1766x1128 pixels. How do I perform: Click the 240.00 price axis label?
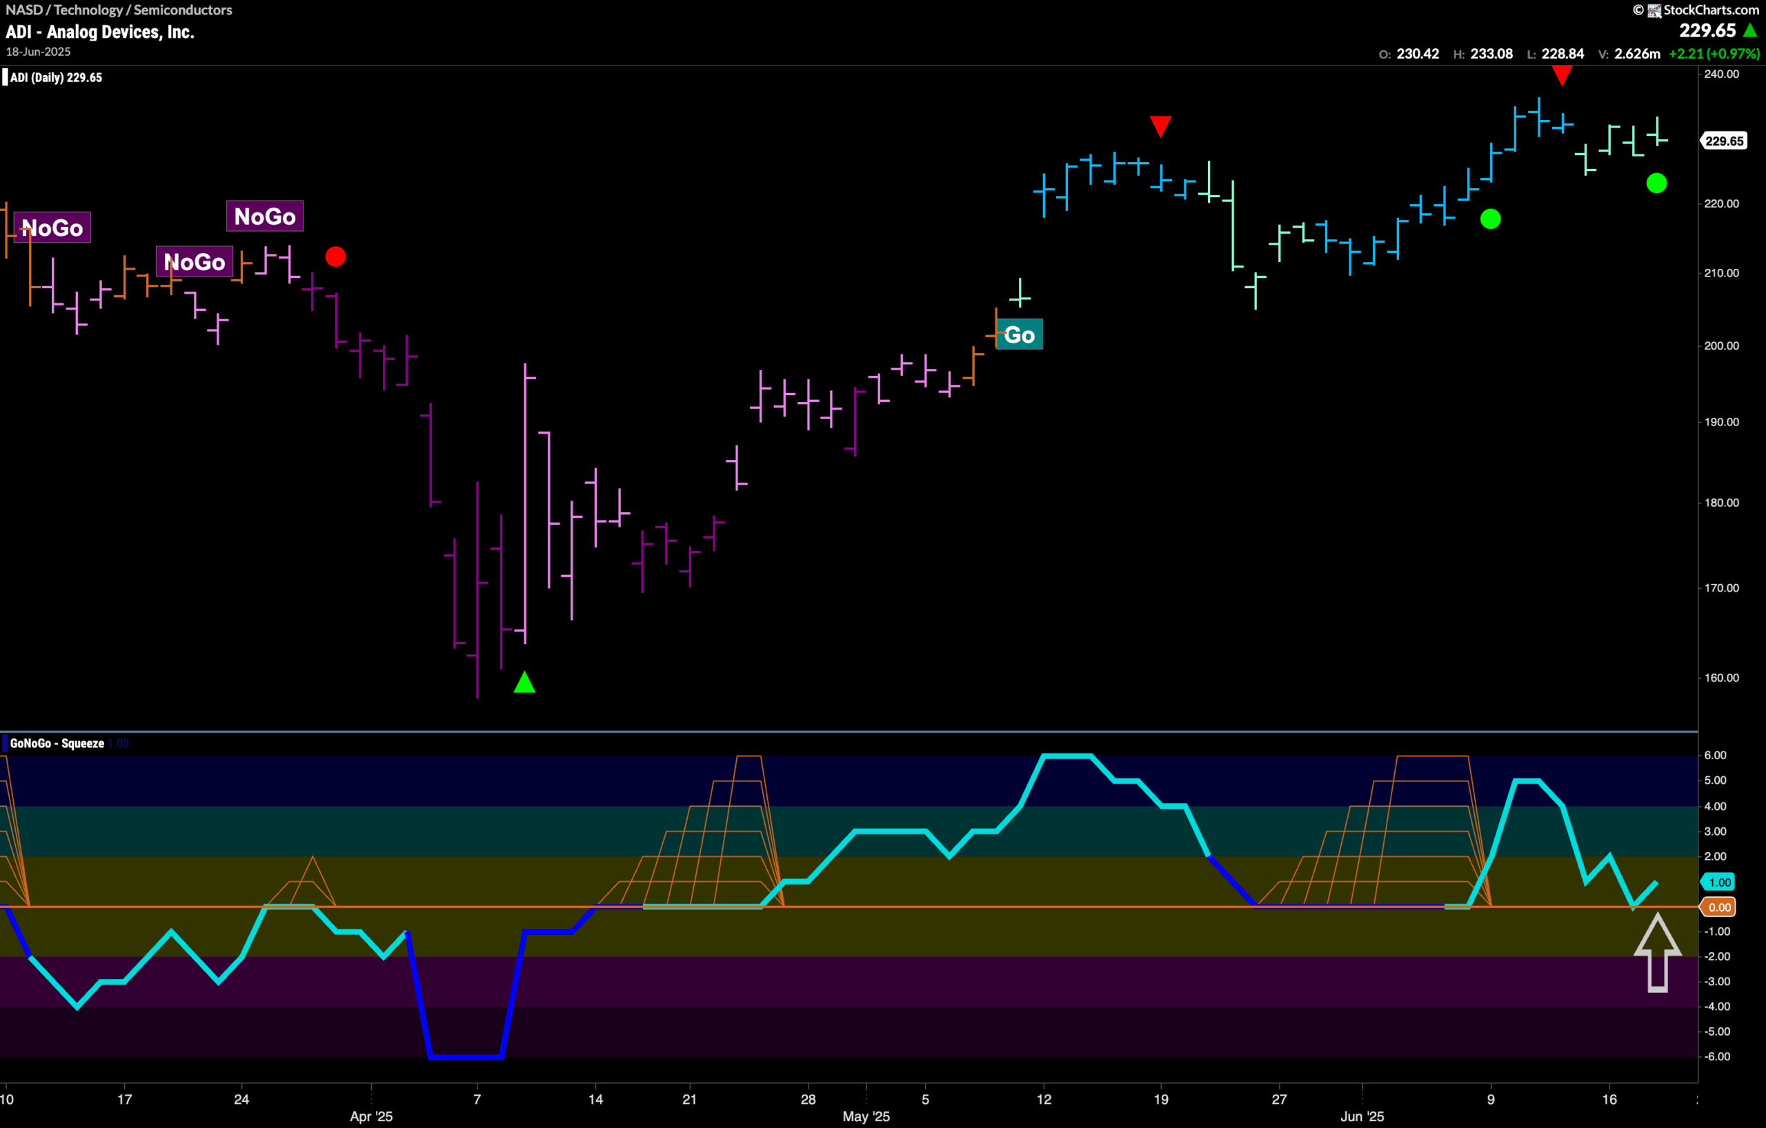(x=1721, y=74)
